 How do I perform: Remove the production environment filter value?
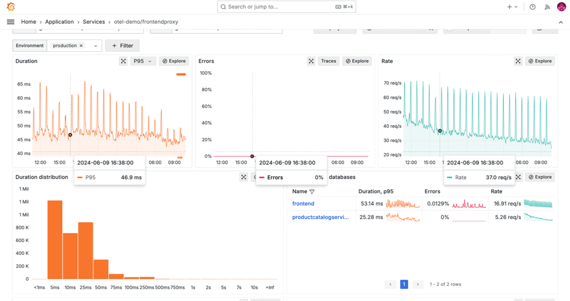[x=81, y=46]
